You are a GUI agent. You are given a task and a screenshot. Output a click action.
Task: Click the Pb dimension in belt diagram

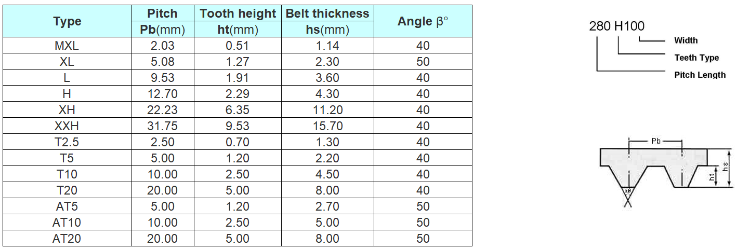click(x=655, y=141)
